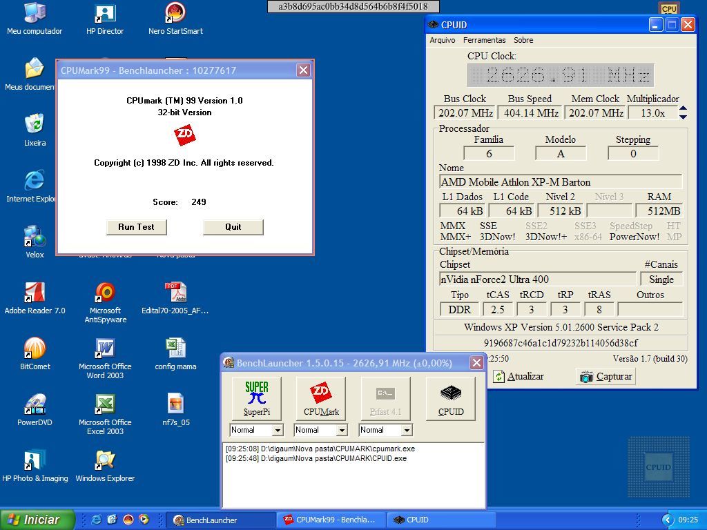Launch Internet Explorer desktop icon

[32, 186]
